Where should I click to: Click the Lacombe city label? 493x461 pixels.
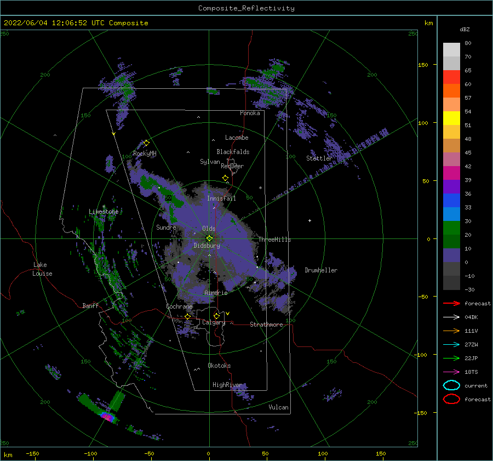pos(237,138)
